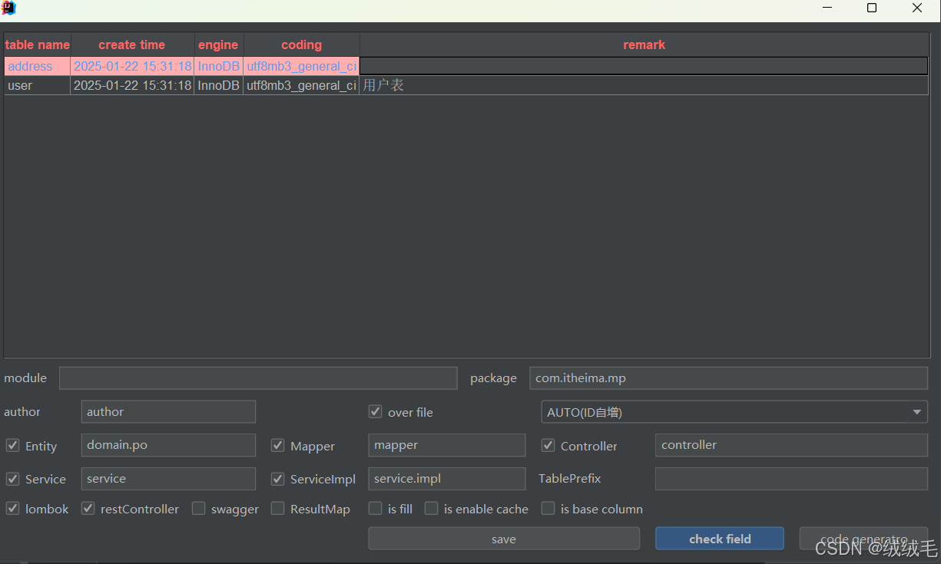The height and width of the screenshot is (564, 941).
Task: Disable the "over file" checkbox
Action: pyautogui.click(x=375, y=411)
